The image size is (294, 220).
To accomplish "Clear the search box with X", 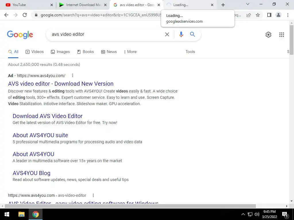I will (x=167, y=34).
